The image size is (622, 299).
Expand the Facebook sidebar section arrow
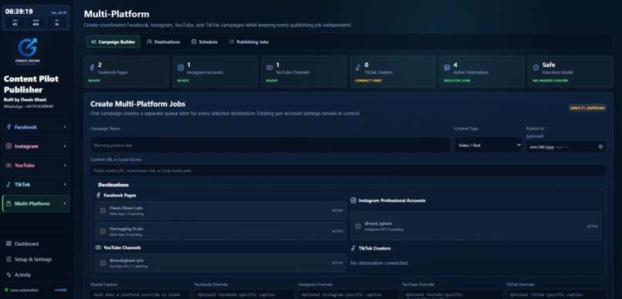(x=65, y=127)
